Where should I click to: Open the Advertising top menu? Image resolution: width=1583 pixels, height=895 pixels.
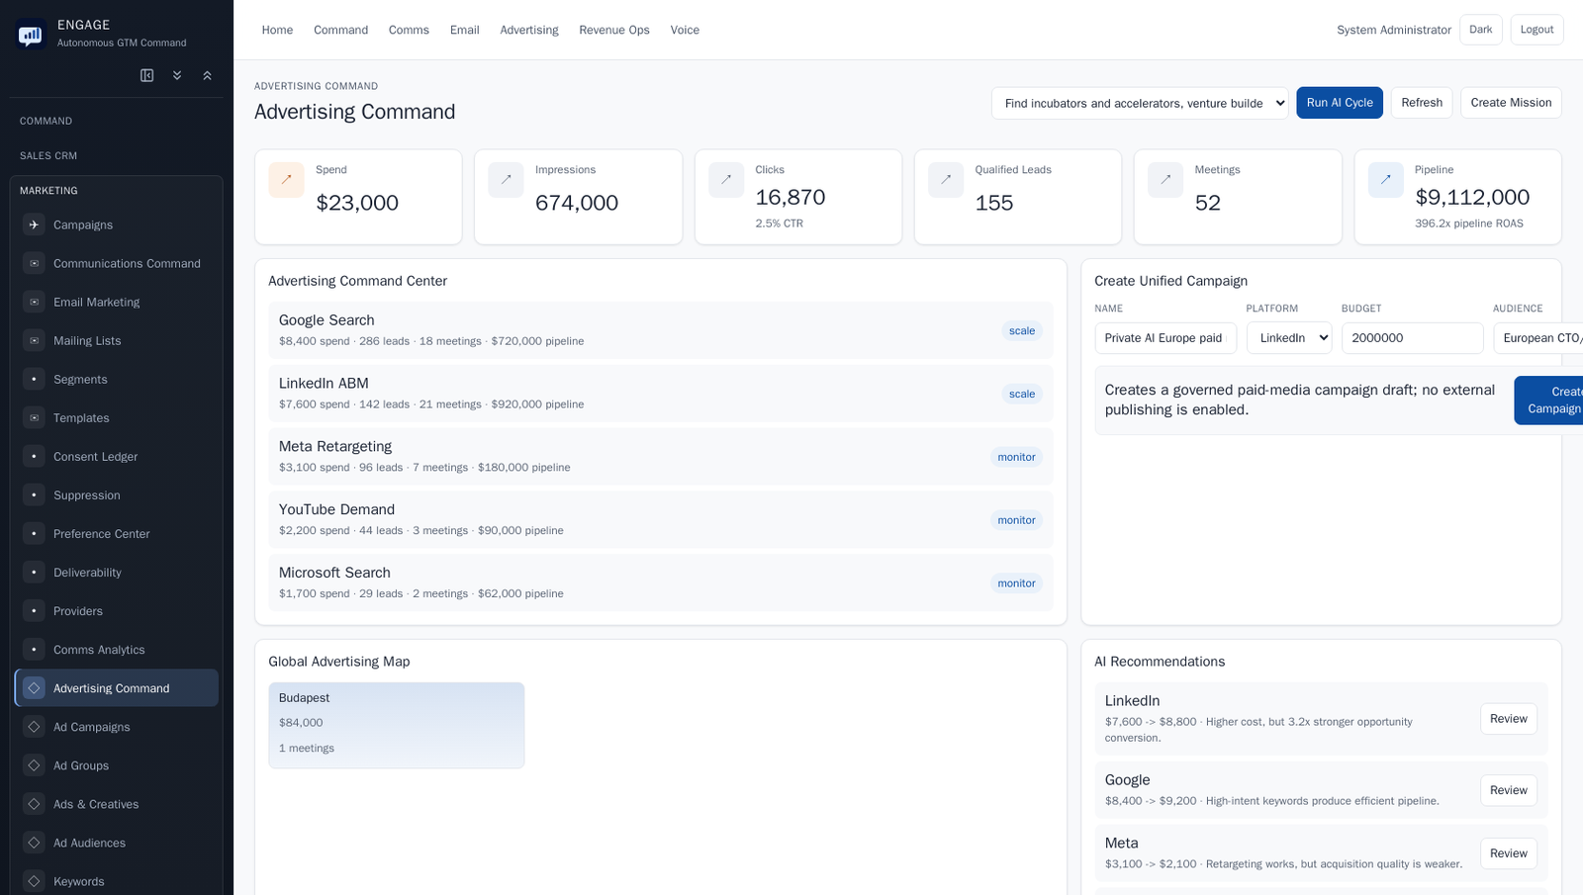(529, 30)
